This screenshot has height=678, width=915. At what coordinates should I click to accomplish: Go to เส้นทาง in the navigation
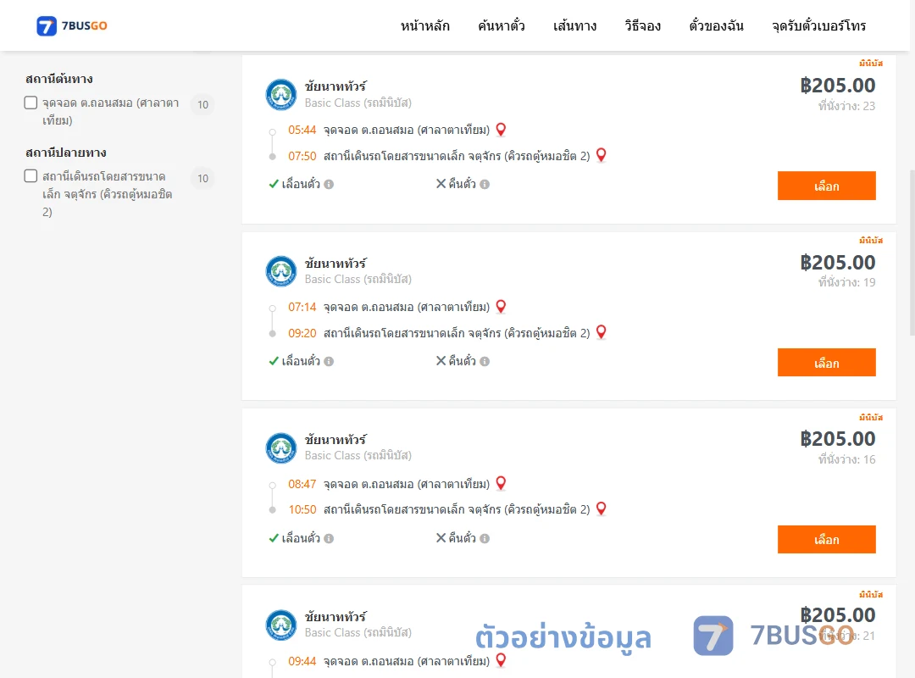click(x=574, y=25)
